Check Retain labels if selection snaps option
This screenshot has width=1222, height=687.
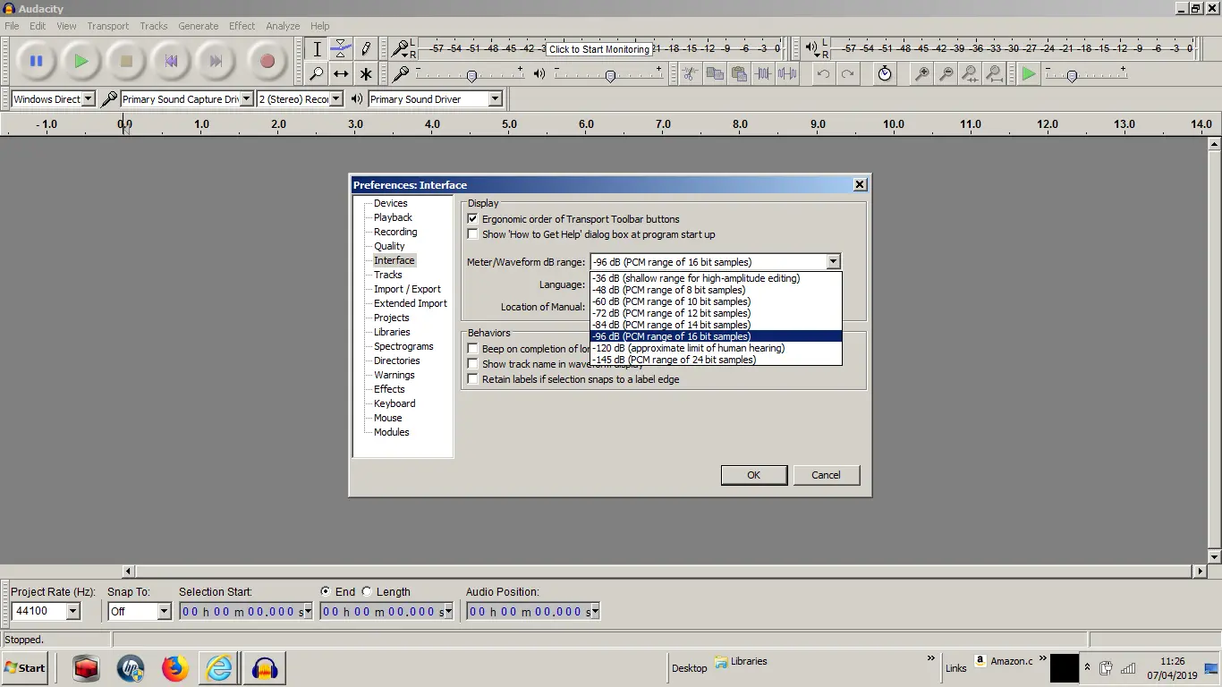point(473,379)
